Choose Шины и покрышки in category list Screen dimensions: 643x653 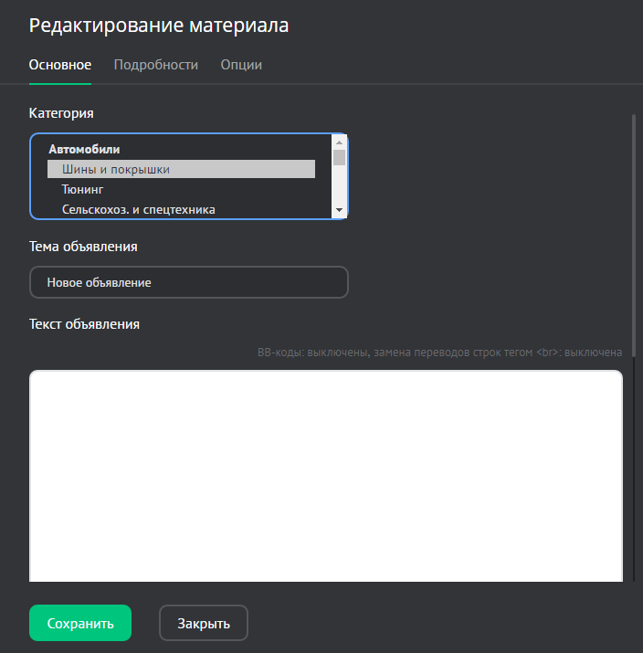click(x=181, y=169)
